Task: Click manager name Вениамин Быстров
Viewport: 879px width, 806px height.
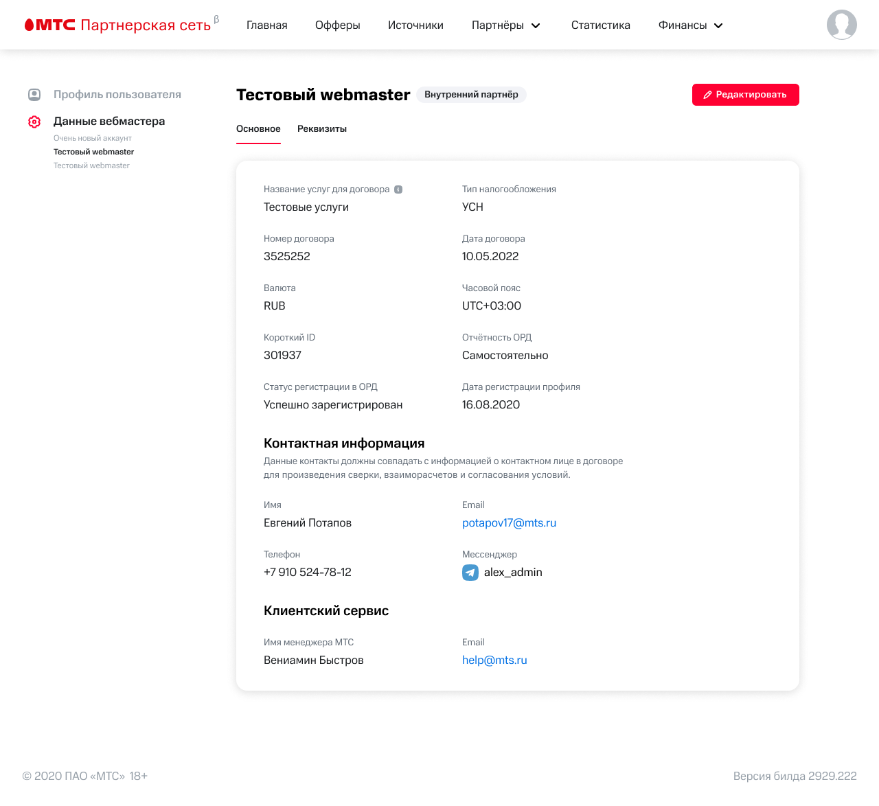Action: (314, 660)
